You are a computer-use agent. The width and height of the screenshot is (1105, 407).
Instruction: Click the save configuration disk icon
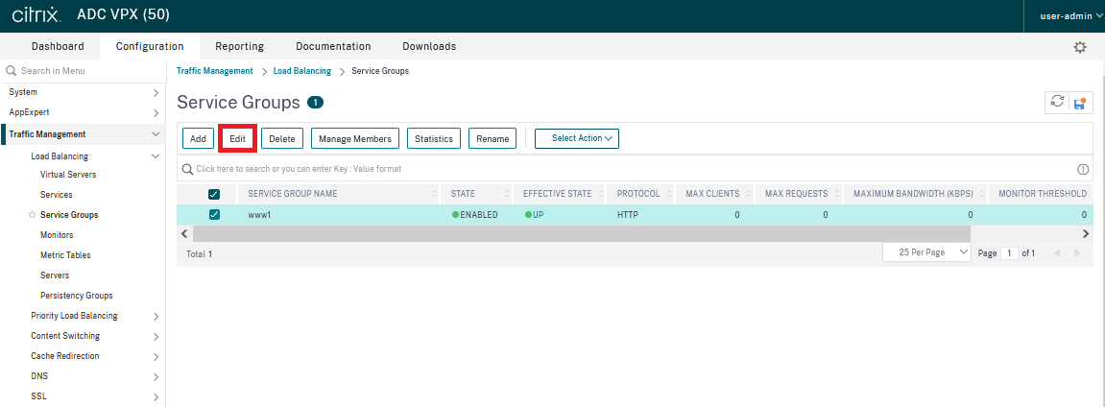[1081, 102]
